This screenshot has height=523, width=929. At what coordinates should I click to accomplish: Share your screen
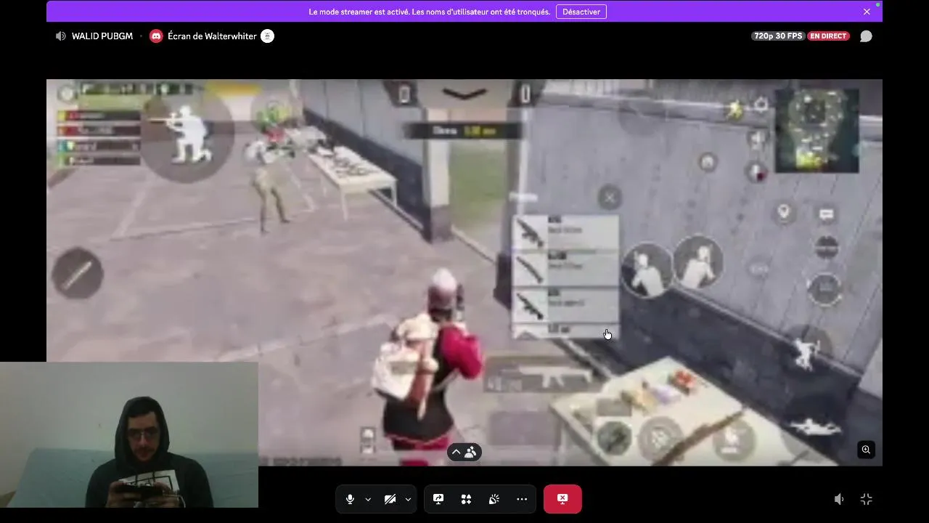tap(438, 499)
